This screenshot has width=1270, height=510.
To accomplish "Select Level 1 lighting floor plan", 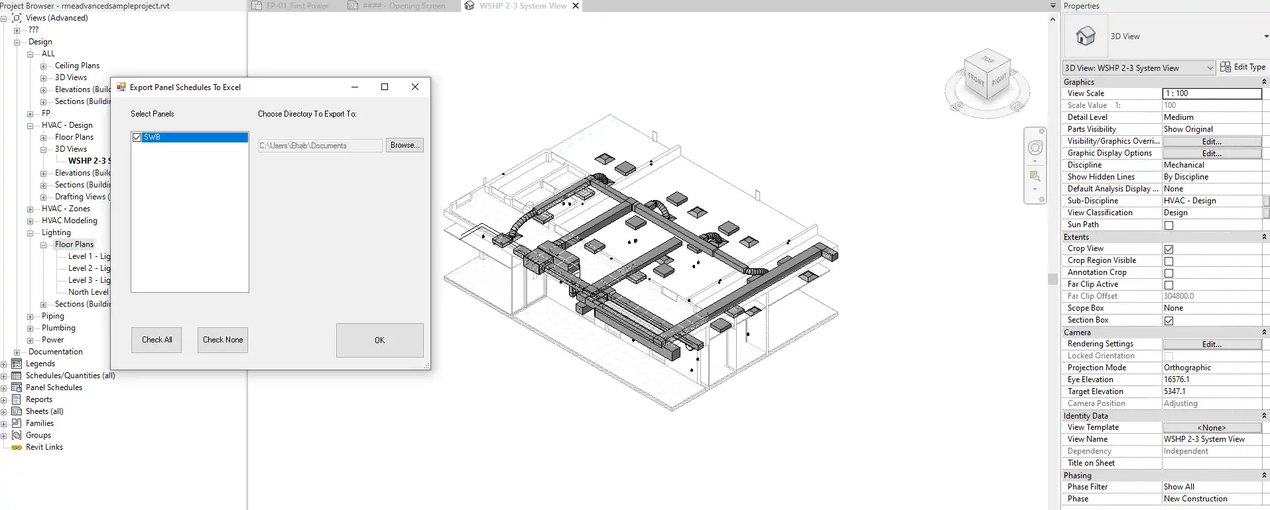I will 89,256.
